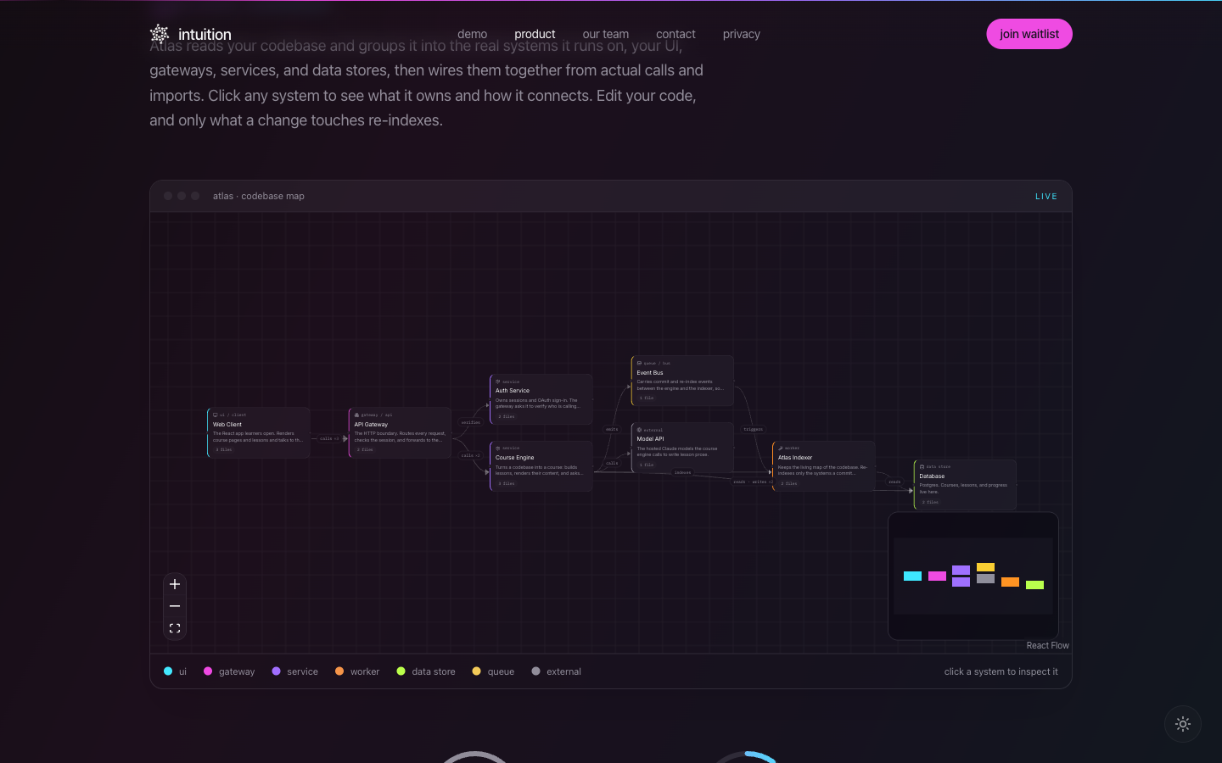Click the intuition brand name link
1222x763 pixels.
[205, 35]
